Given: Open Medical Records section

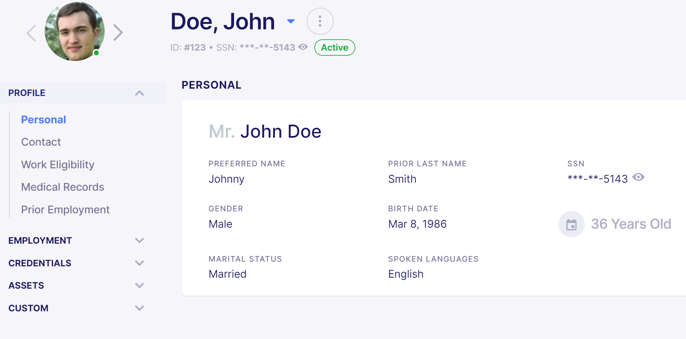Looking at the screenshot, I should coord(63,187).
